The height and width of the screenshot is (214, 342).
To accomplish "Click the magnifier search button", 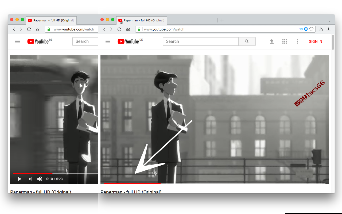I will pos(247,41).
